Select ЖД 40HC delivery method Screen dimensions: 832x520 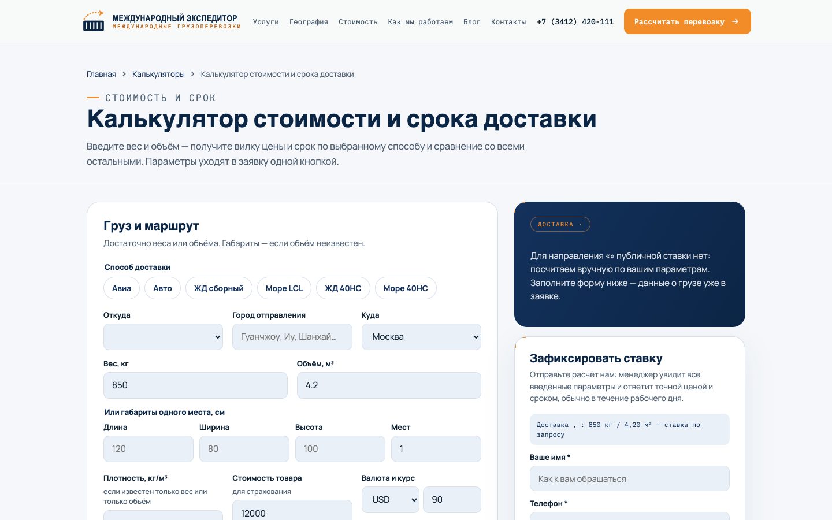343,288
